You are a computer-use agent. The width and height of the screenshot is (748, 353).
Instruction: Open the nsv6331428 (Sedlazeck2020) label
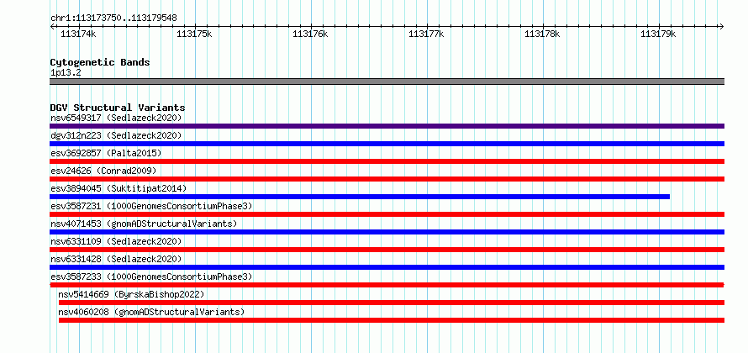[x=116, y=259]
